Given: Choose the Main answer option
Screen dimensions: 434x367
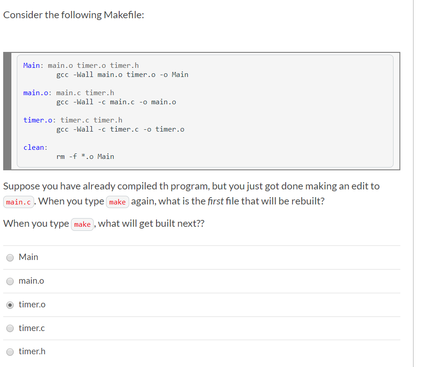Looking at the screenshot, I should 10,257.
